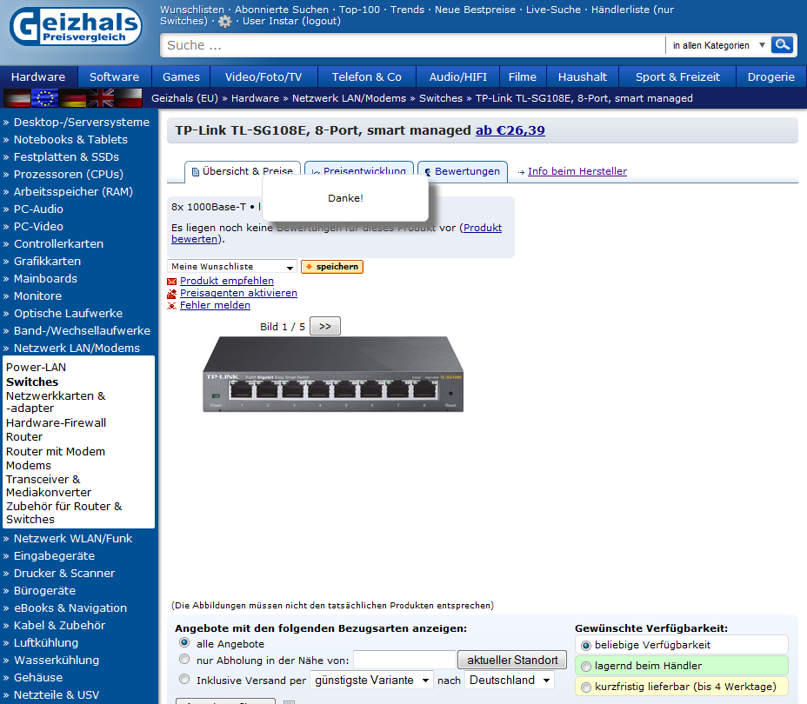This screenshot has height=704, width=807.
Task: Select the EU flag site version
Action: click(44, 97)
